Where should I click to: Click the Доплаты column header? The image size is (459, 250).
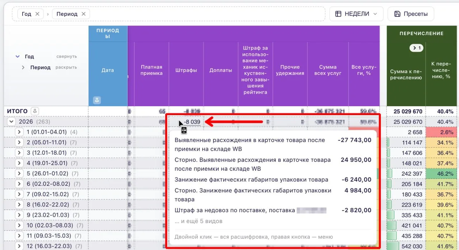[x=221, y=70]
